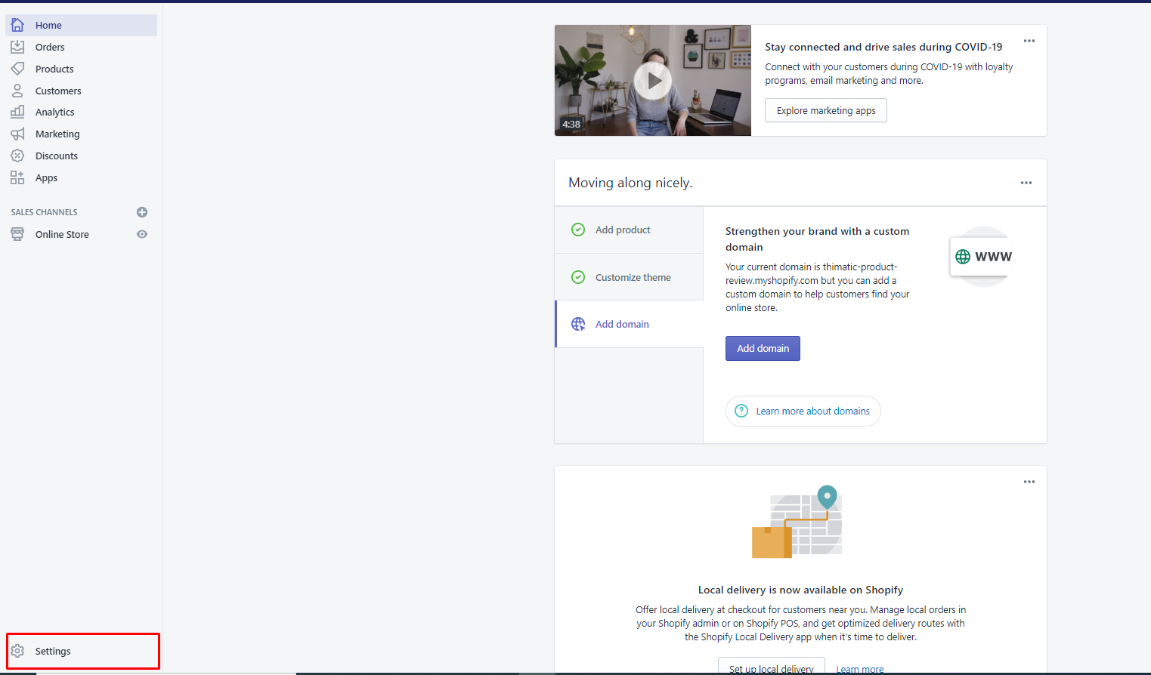
Task: Click the Apps grid icon
Action: point(17,177)
